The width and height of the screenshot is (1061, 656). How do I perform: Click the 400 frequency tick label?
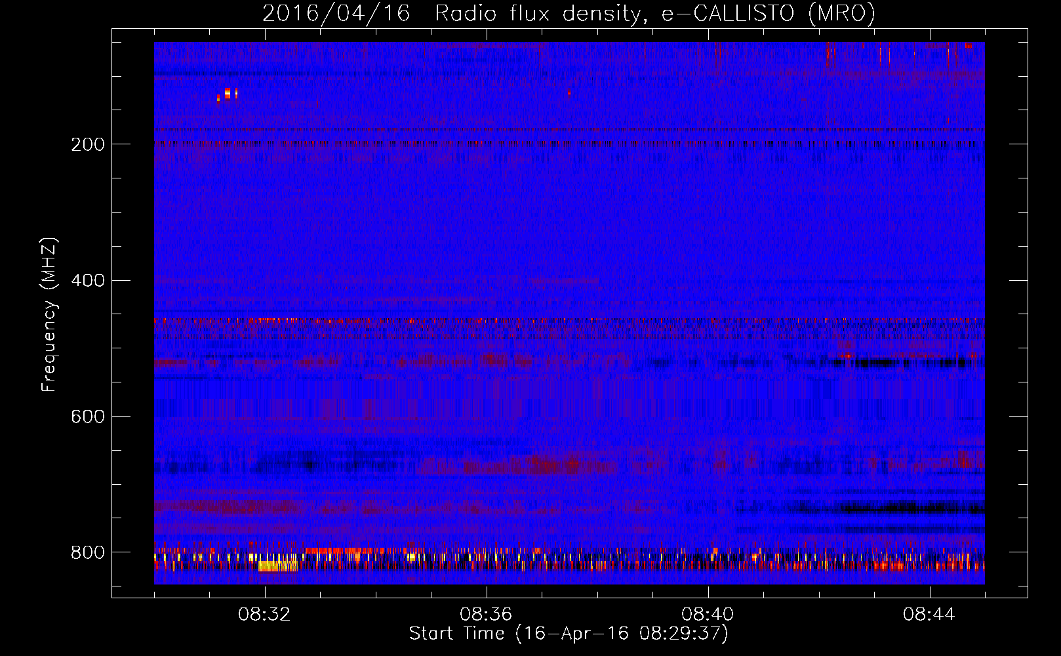pos(88,281)
